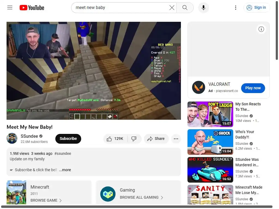Click the chevron beside BROWSE ALL GAMING
The height and width of the screenshot is (209, 279).
point(162,198)
